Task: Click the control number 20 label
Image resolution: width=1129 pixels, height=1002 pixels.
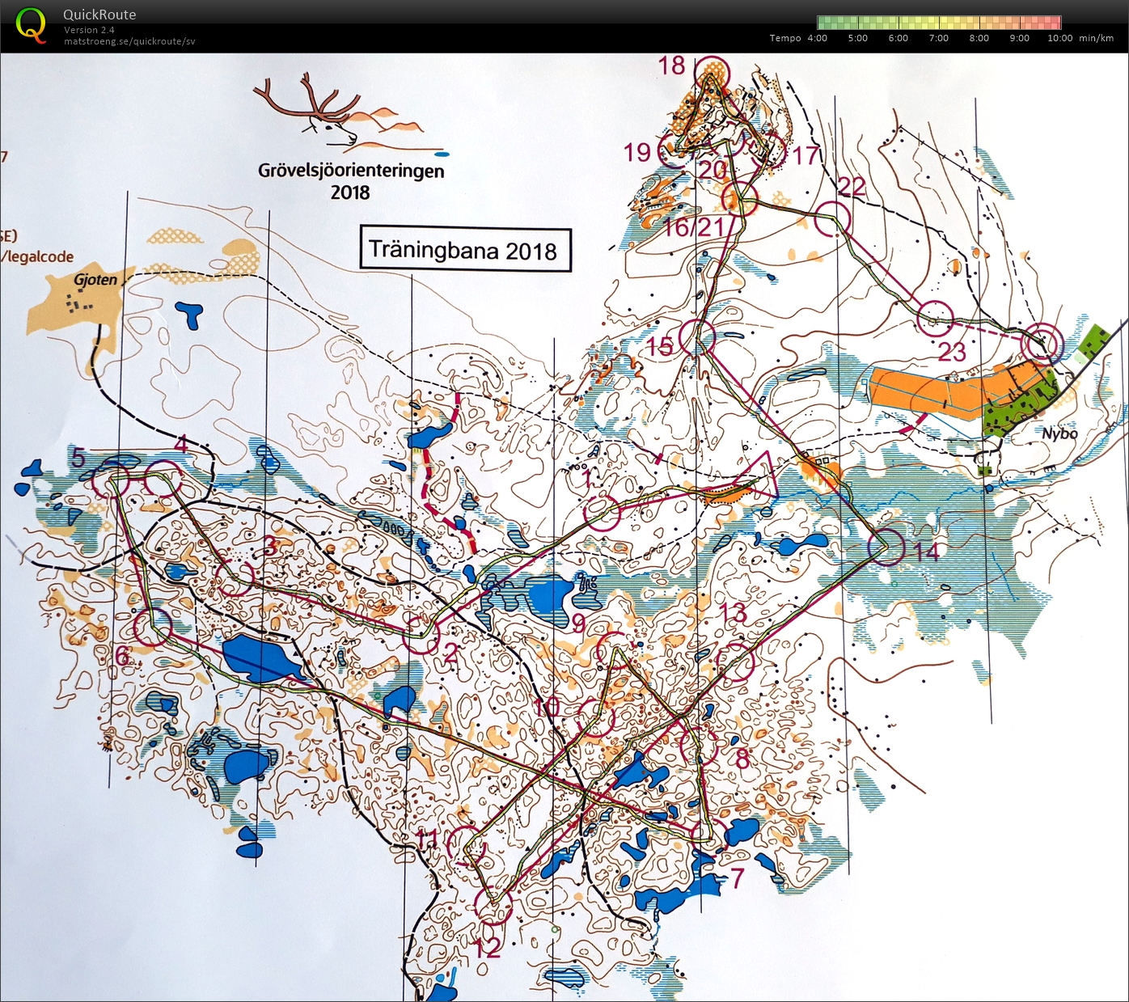Action: click(x=712, y=169)
